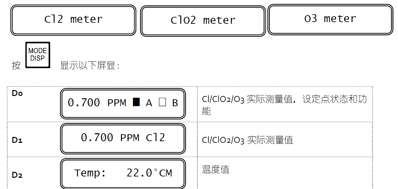398x189 pixels.
Task: Click the empty square beside B
Action: point(162,103)
